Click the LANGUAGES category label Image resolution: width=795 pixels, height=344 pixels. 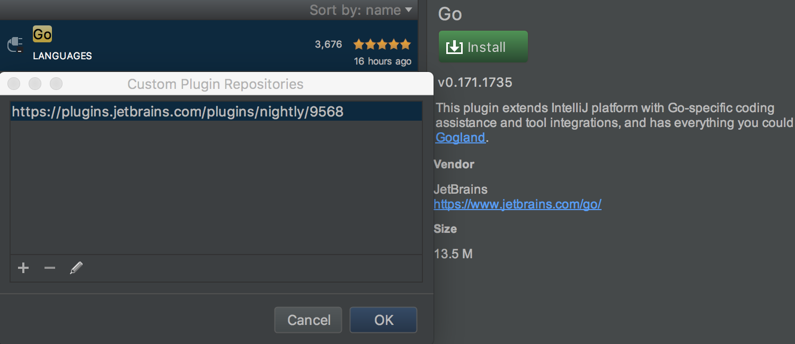pyautogui.click(x=63, y=56)
